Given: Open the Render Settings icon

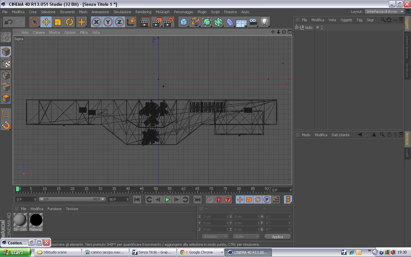Looking at the screenshot, I should tap(169, 22).
